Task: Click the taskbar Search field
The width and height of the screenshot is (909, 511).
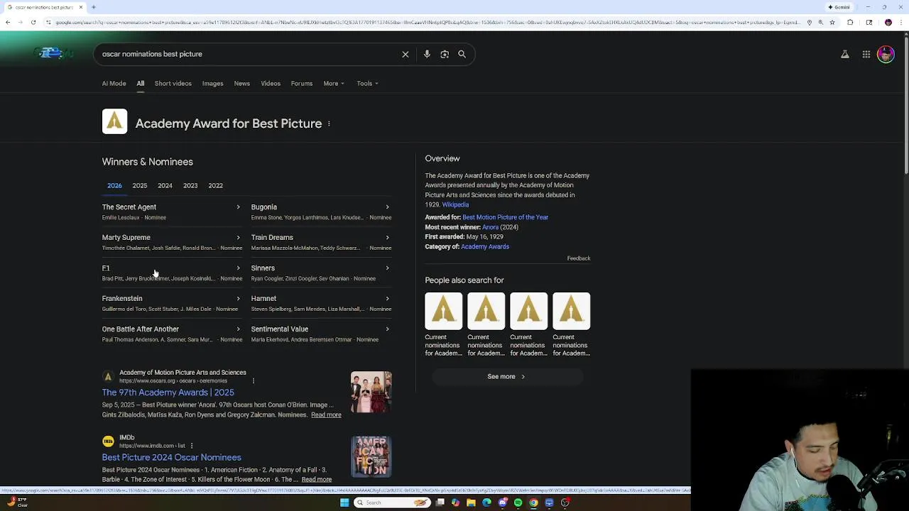Action: pyautogui.click(x=392, y=502)
